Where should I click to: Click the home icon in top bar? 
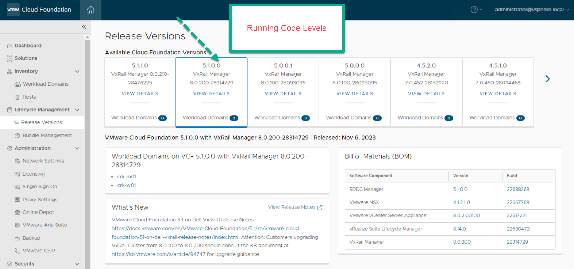tap(91, 10)
